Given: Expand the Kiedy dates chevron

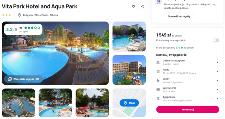Looking at the screenshot, I should click(217, 71).
